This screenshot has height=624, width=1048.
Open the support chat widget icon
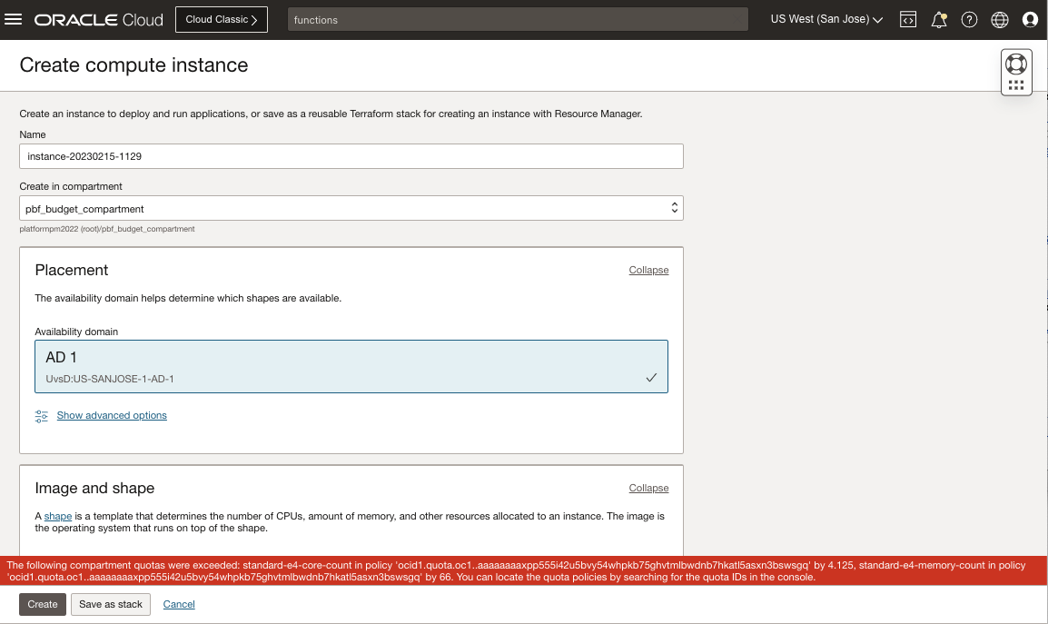click(1015, 62)
